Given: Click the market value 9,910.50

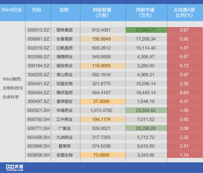Looking at the screenshot, I should (146, 146).
